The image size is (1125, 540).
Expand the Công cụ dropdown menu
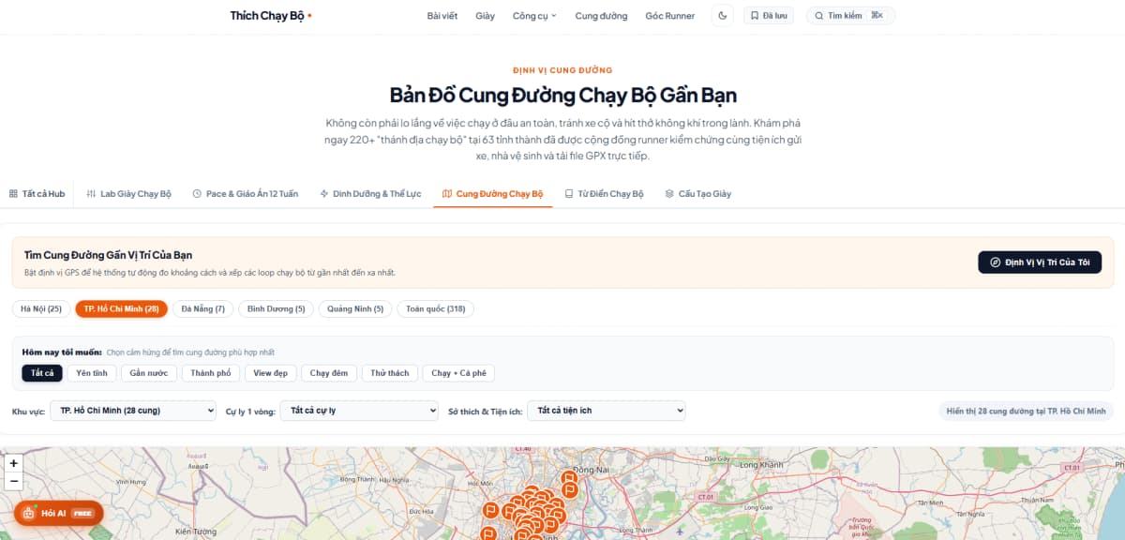[534, 16]
